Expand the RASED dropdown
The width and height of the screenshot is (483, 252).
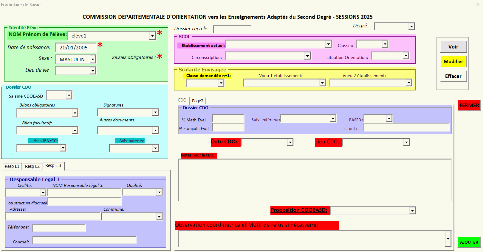[x=389, y=118]
